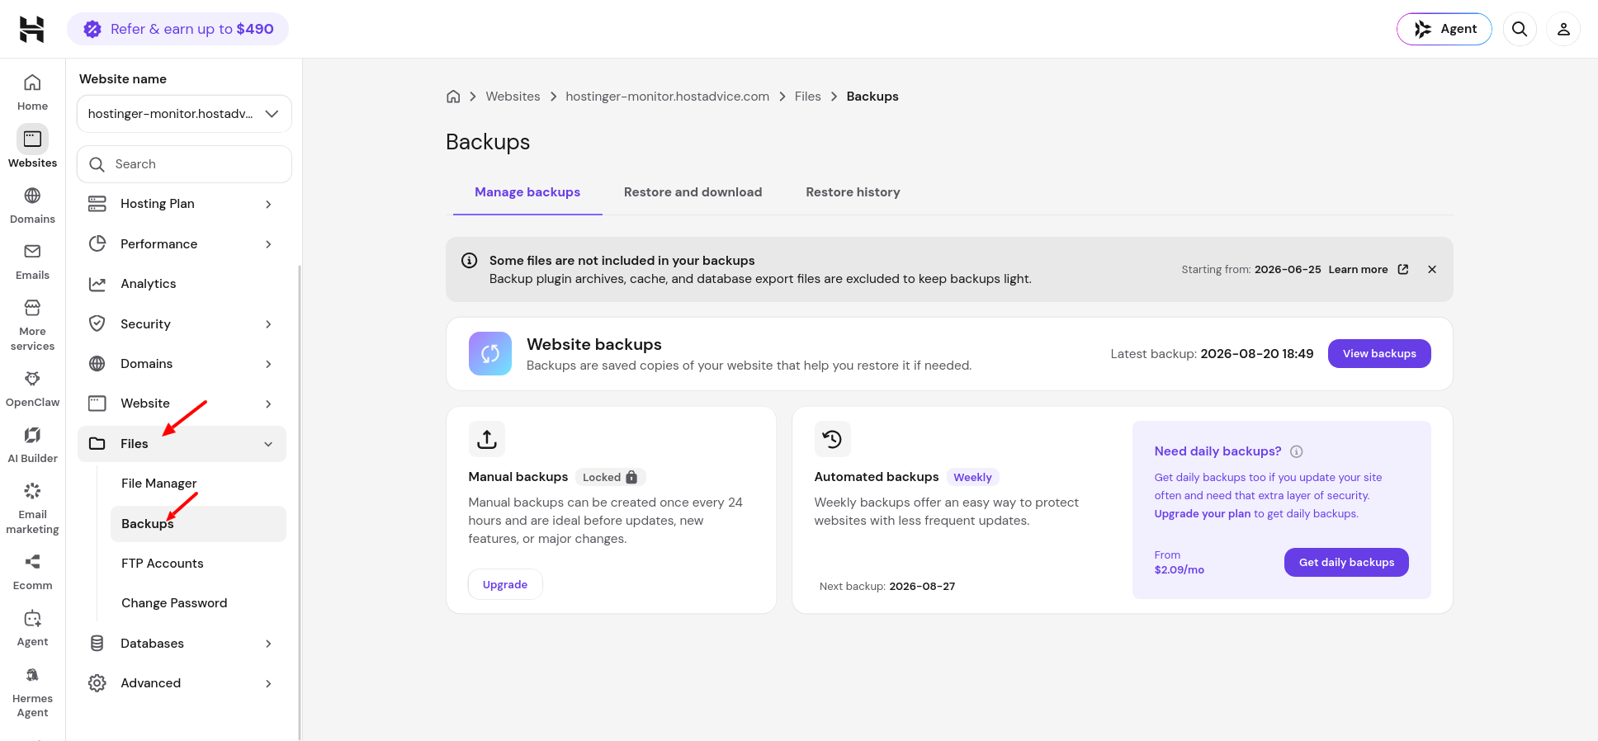Switch to Restore and download tab

693,192
